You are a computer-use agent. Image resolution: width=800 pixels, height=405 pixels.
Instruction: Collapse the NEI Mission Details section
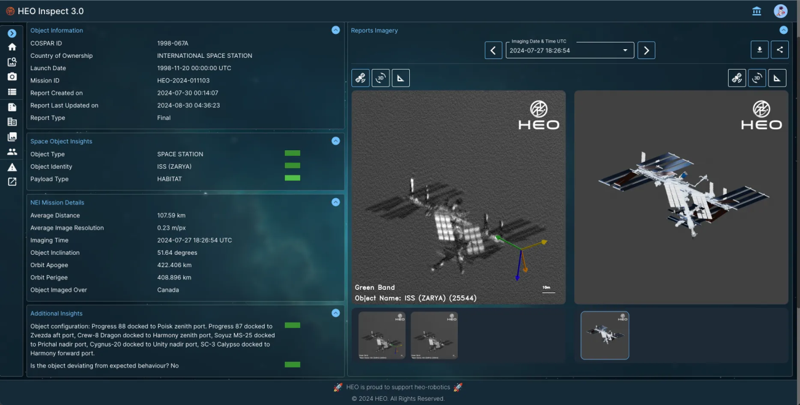[335, 202]
